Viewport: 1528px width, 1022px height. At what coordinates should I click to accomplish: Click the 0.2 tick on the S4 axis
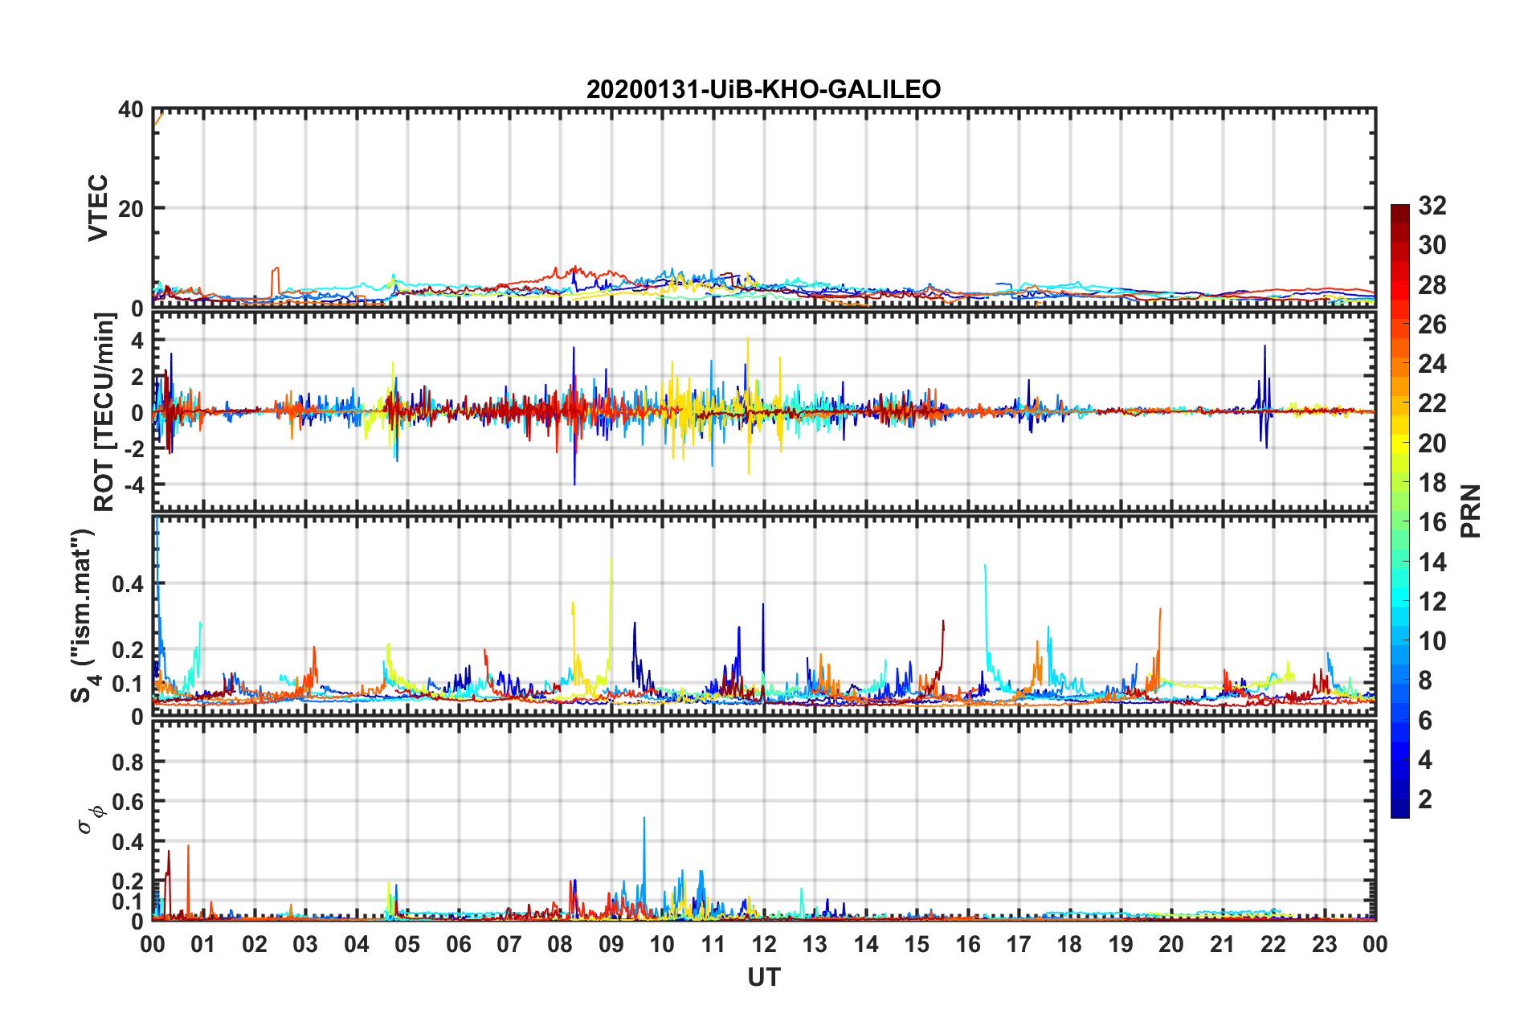(129, 650)
